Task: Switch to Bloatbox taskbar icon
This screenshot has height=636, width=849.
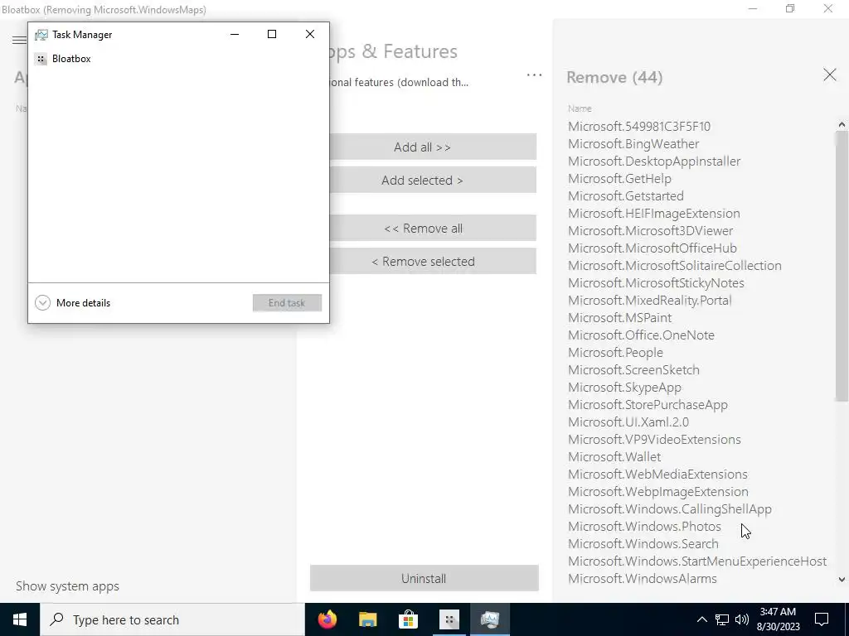Action: point(449,619)
